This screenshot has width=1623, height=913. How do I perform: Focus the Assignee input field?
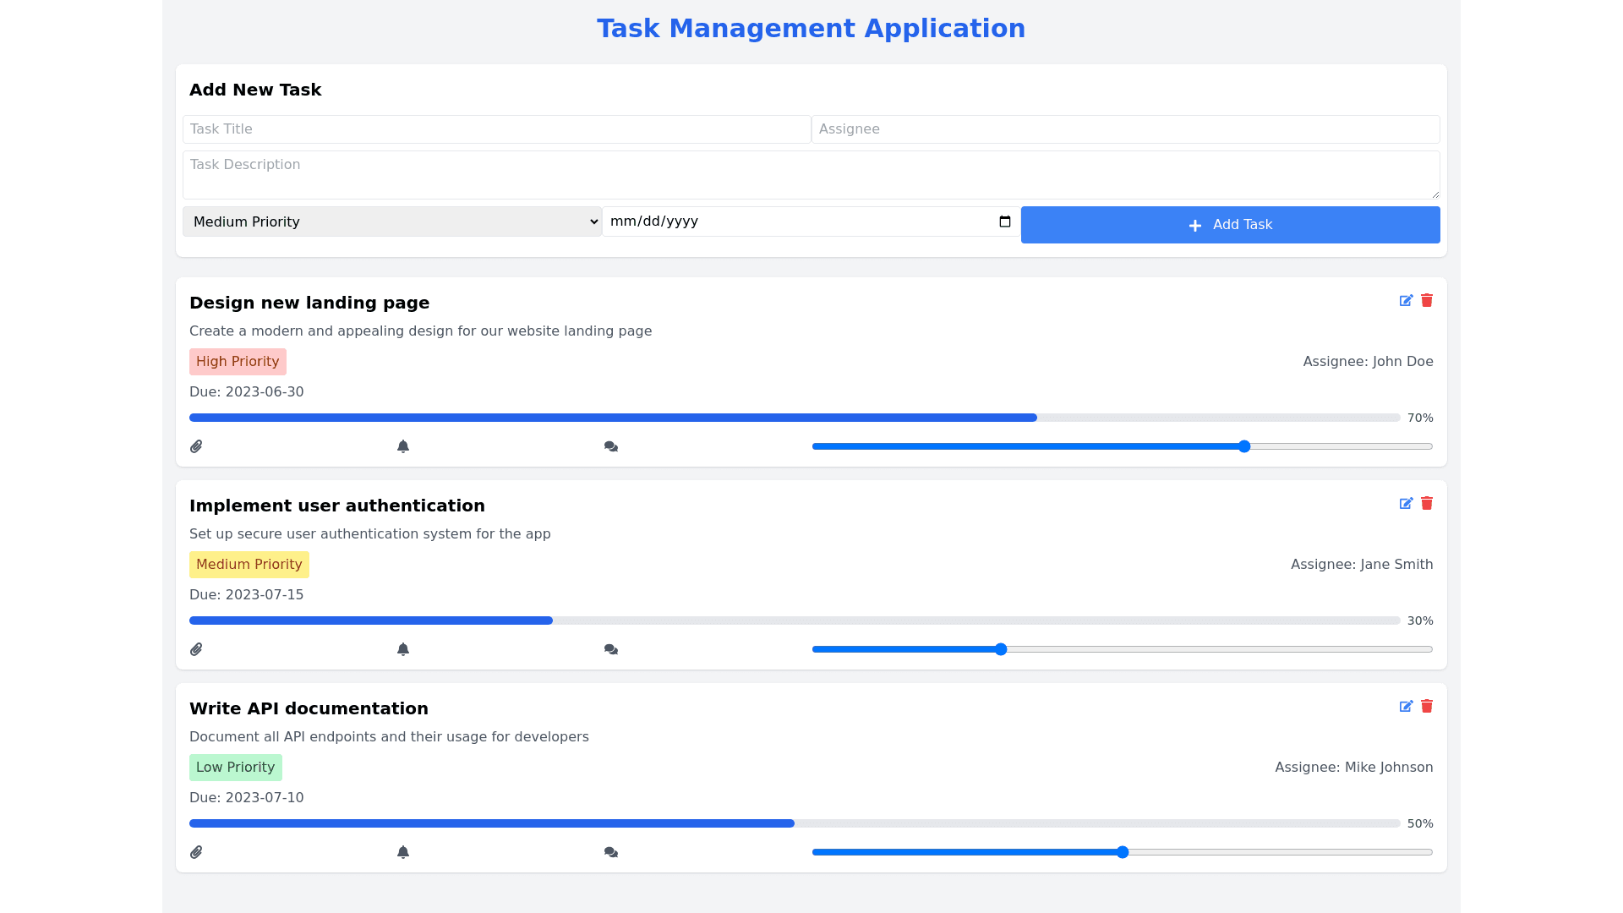(1125, 129)
